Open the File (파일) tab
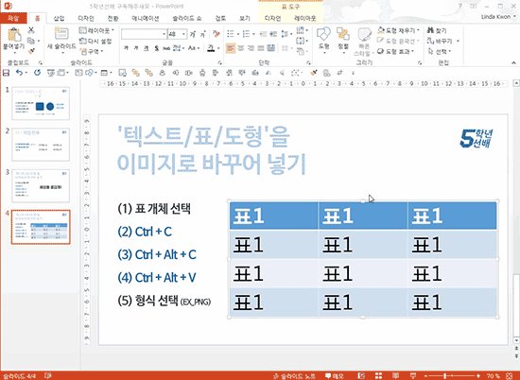Viewport: 520px width, 380px height. [x=13, y=18]
